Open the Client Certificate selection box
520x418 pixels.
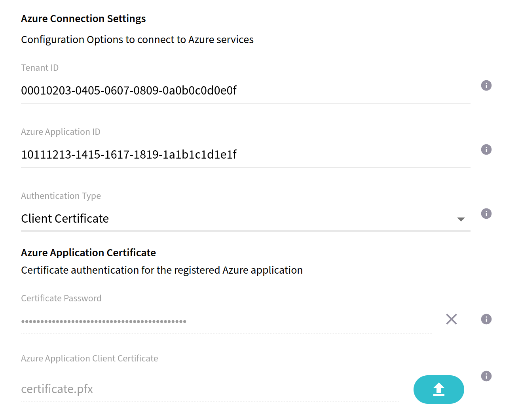tap(237, 219)
